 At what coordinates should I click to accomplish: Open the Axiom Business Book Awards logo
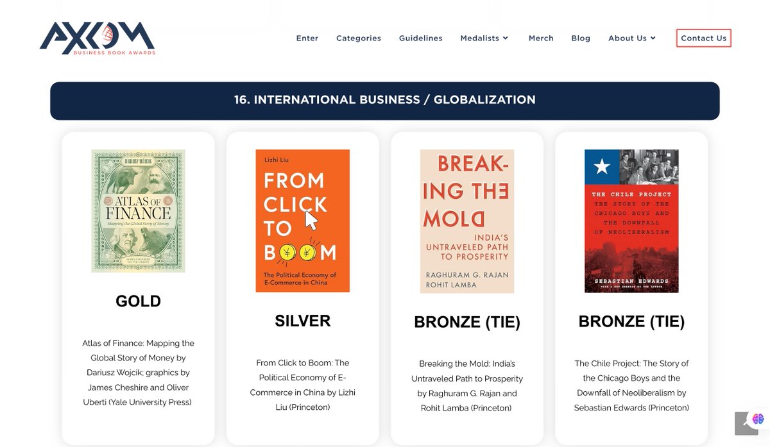(x=98, y=38)
